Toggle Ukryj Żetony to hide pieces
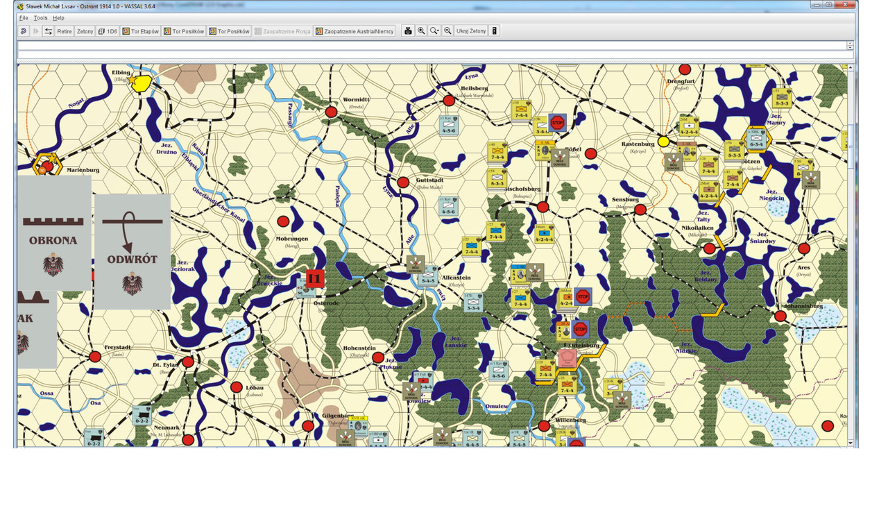Viewport: 888px width, 526px height. coord(471,31)
